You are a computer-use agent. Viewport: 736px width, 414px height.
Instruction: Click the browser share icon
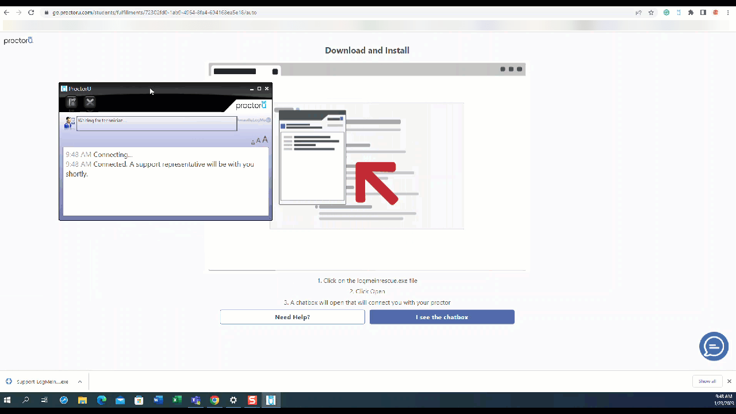point(639,13)
